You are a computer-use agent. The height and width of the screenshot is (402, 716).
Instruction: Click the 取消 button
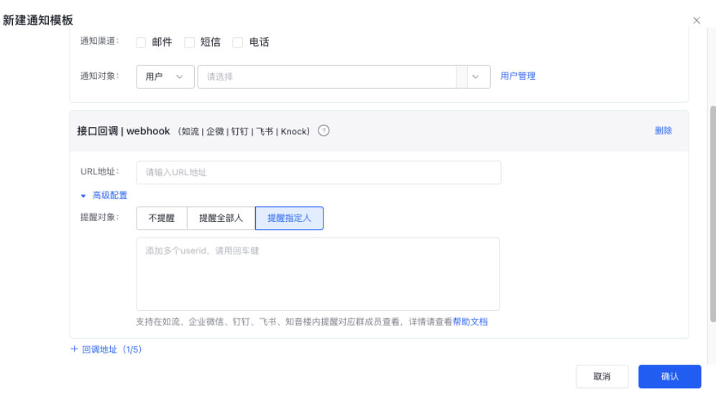(x=602, y=376)
